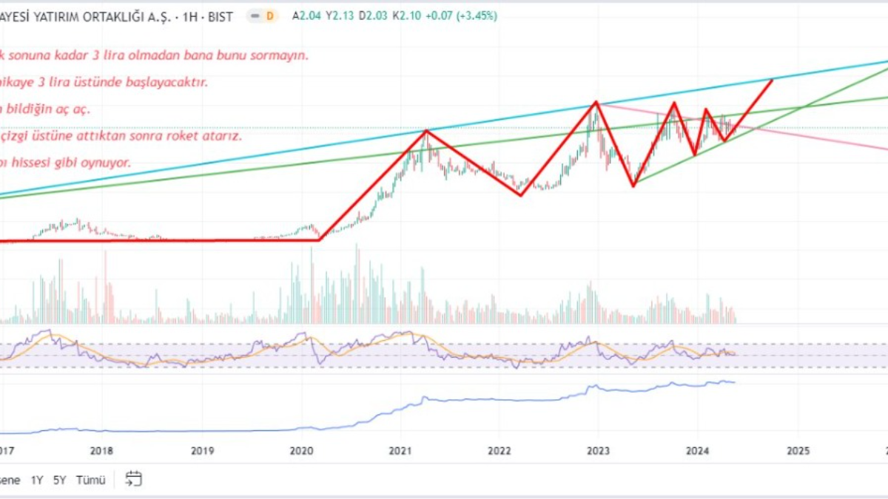Click the go-to-date calendar icon

[133, 479]
